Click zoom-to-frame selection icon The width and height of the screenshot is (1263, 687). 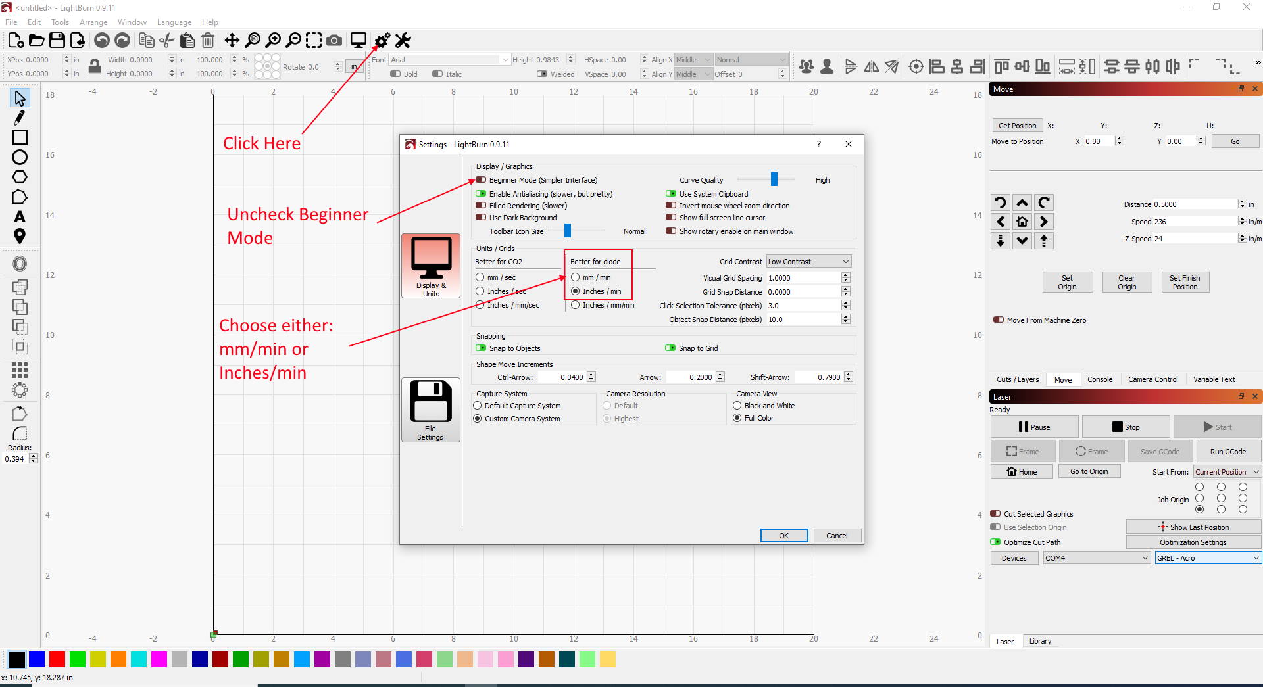click(x=314, y=41)
